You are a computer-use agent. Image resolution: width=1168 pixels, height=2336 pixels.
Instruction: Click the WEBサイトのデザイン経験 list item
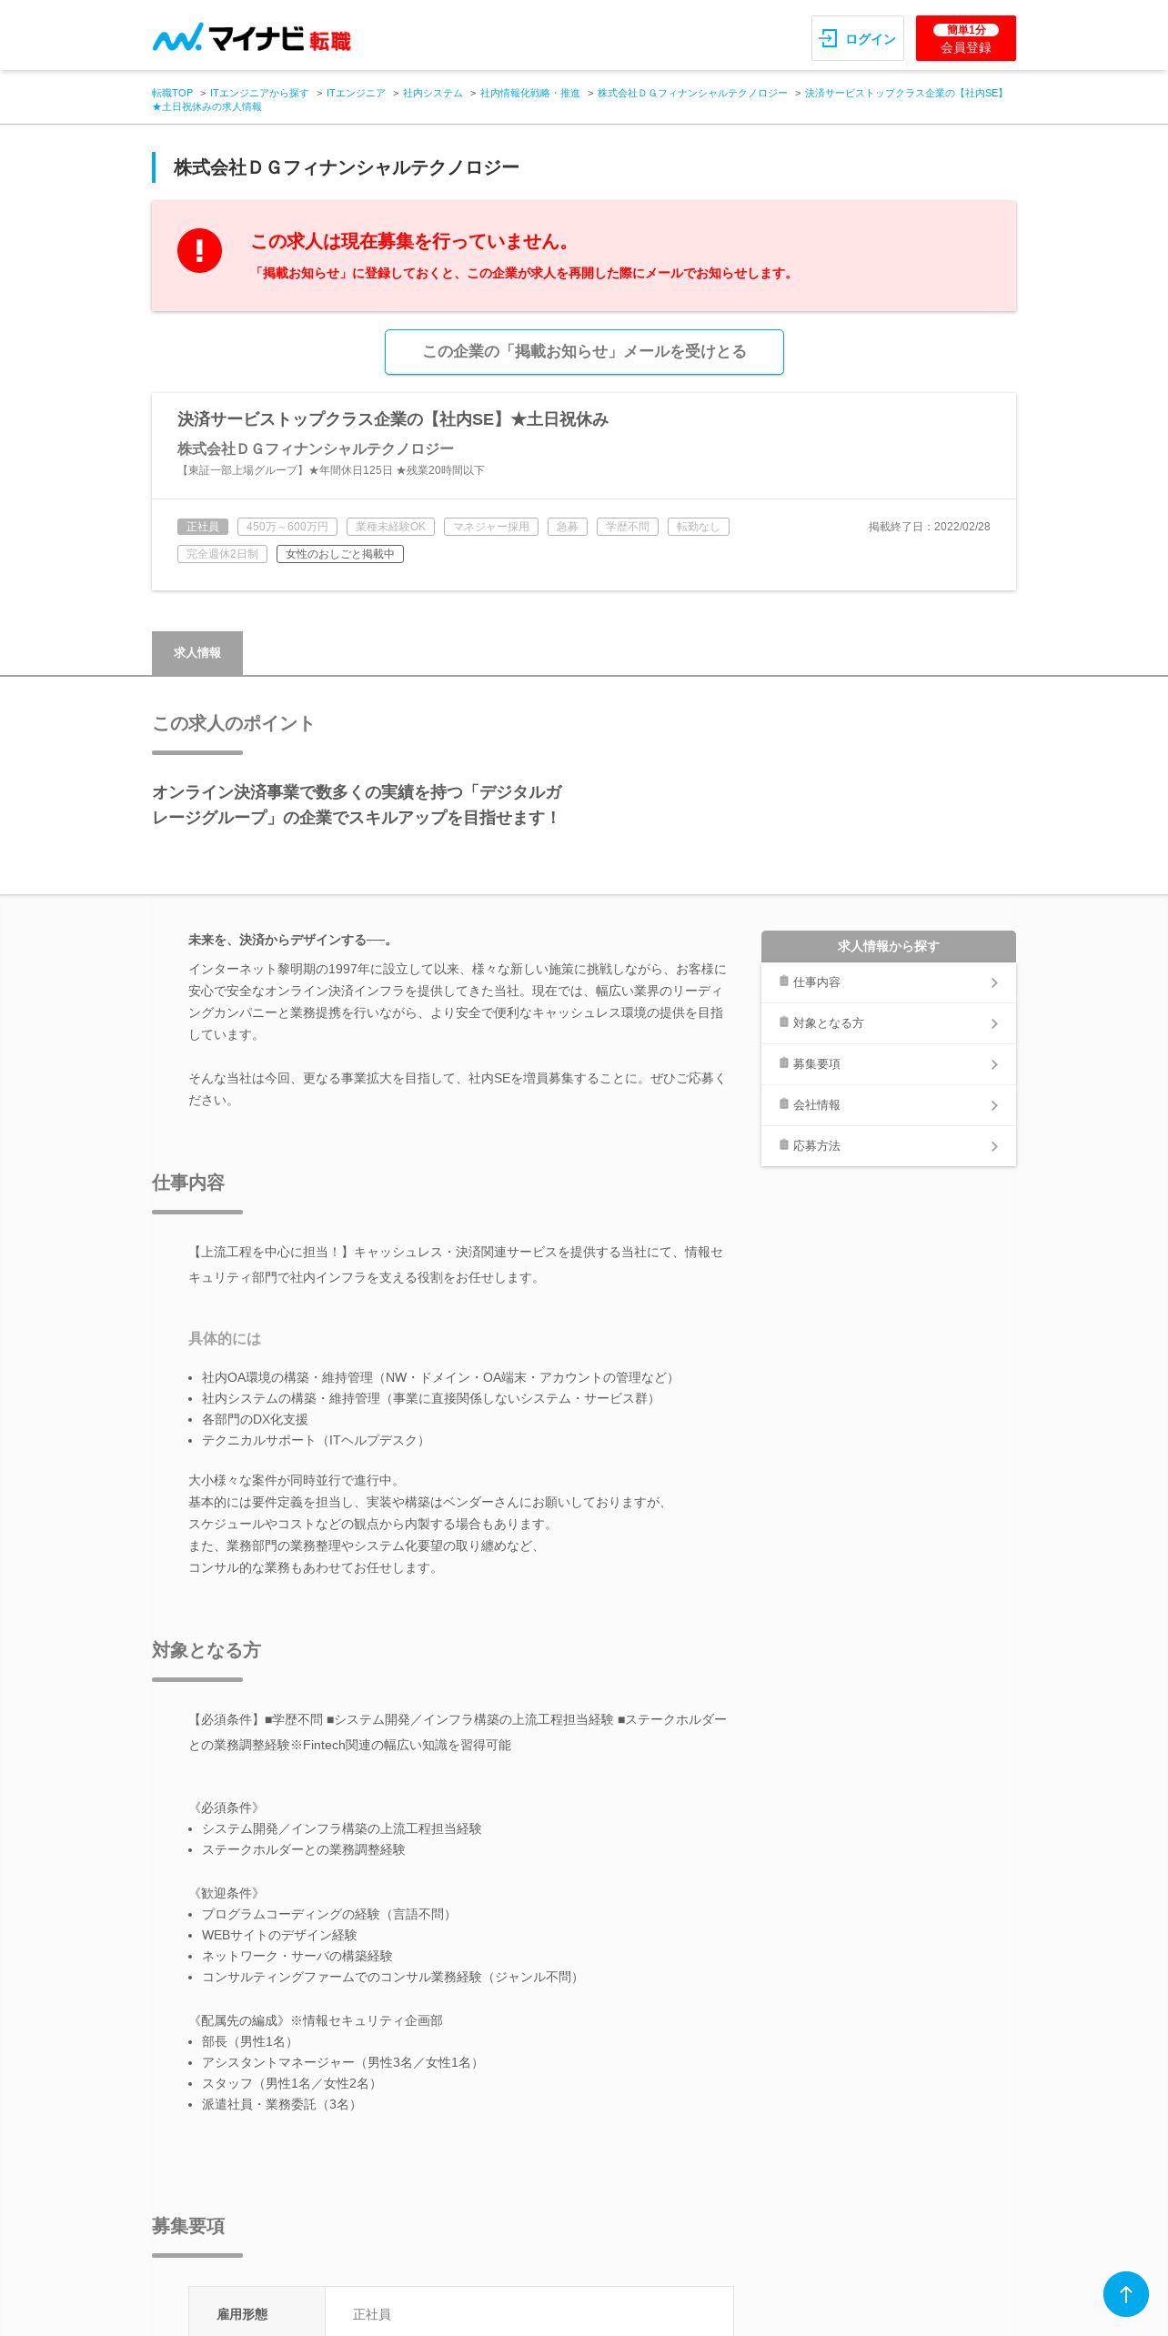click(279, 1935)
